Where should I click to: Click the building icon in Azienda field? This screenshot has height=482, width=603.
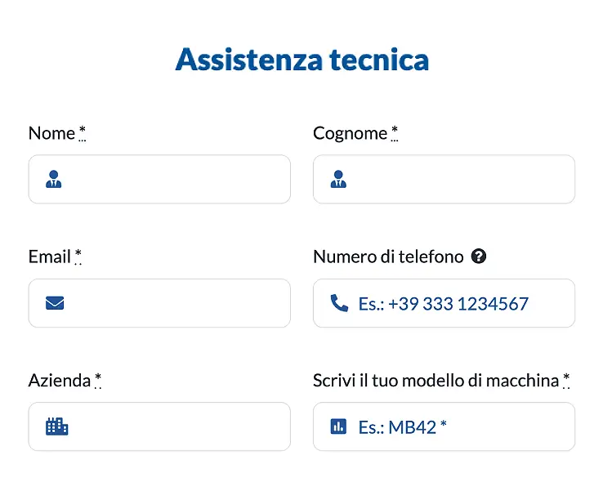[56, 426]
